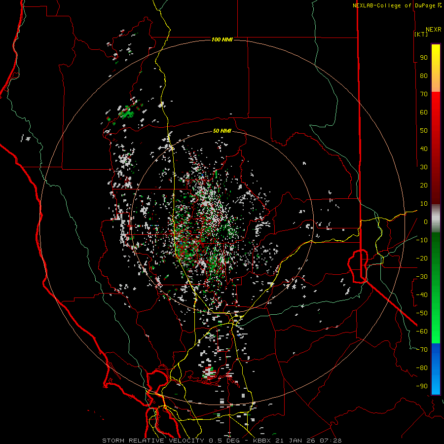Select the -60 knot scale label
This screenshot has height=444, width=444.
point(422,332)
